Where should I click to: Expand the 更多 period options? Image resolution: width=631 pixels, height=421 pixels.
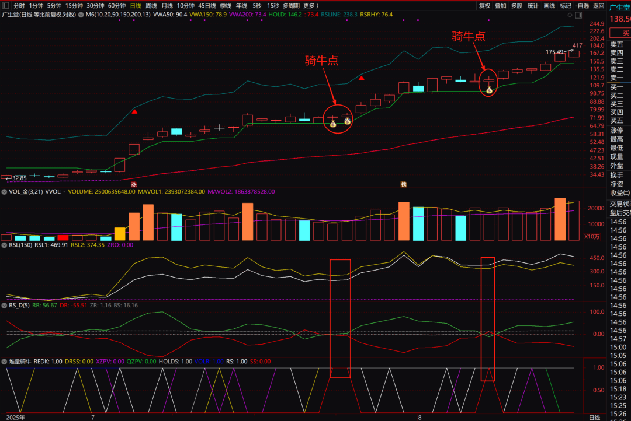click(311, 6)
